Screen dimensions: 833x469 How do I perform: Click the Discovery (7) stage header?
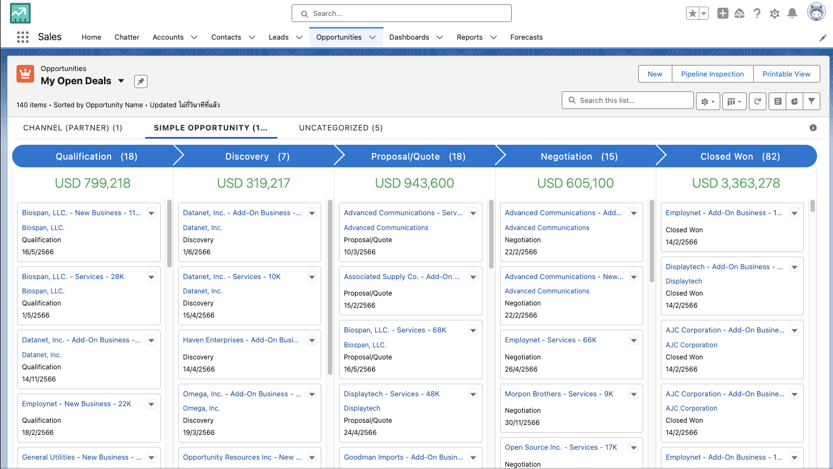257,156
